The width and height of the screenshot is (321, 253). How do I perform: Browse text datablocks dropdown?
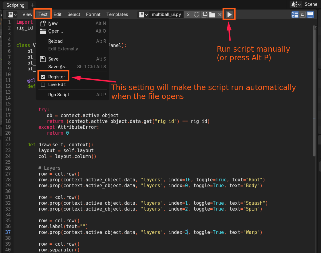(143, 14)
